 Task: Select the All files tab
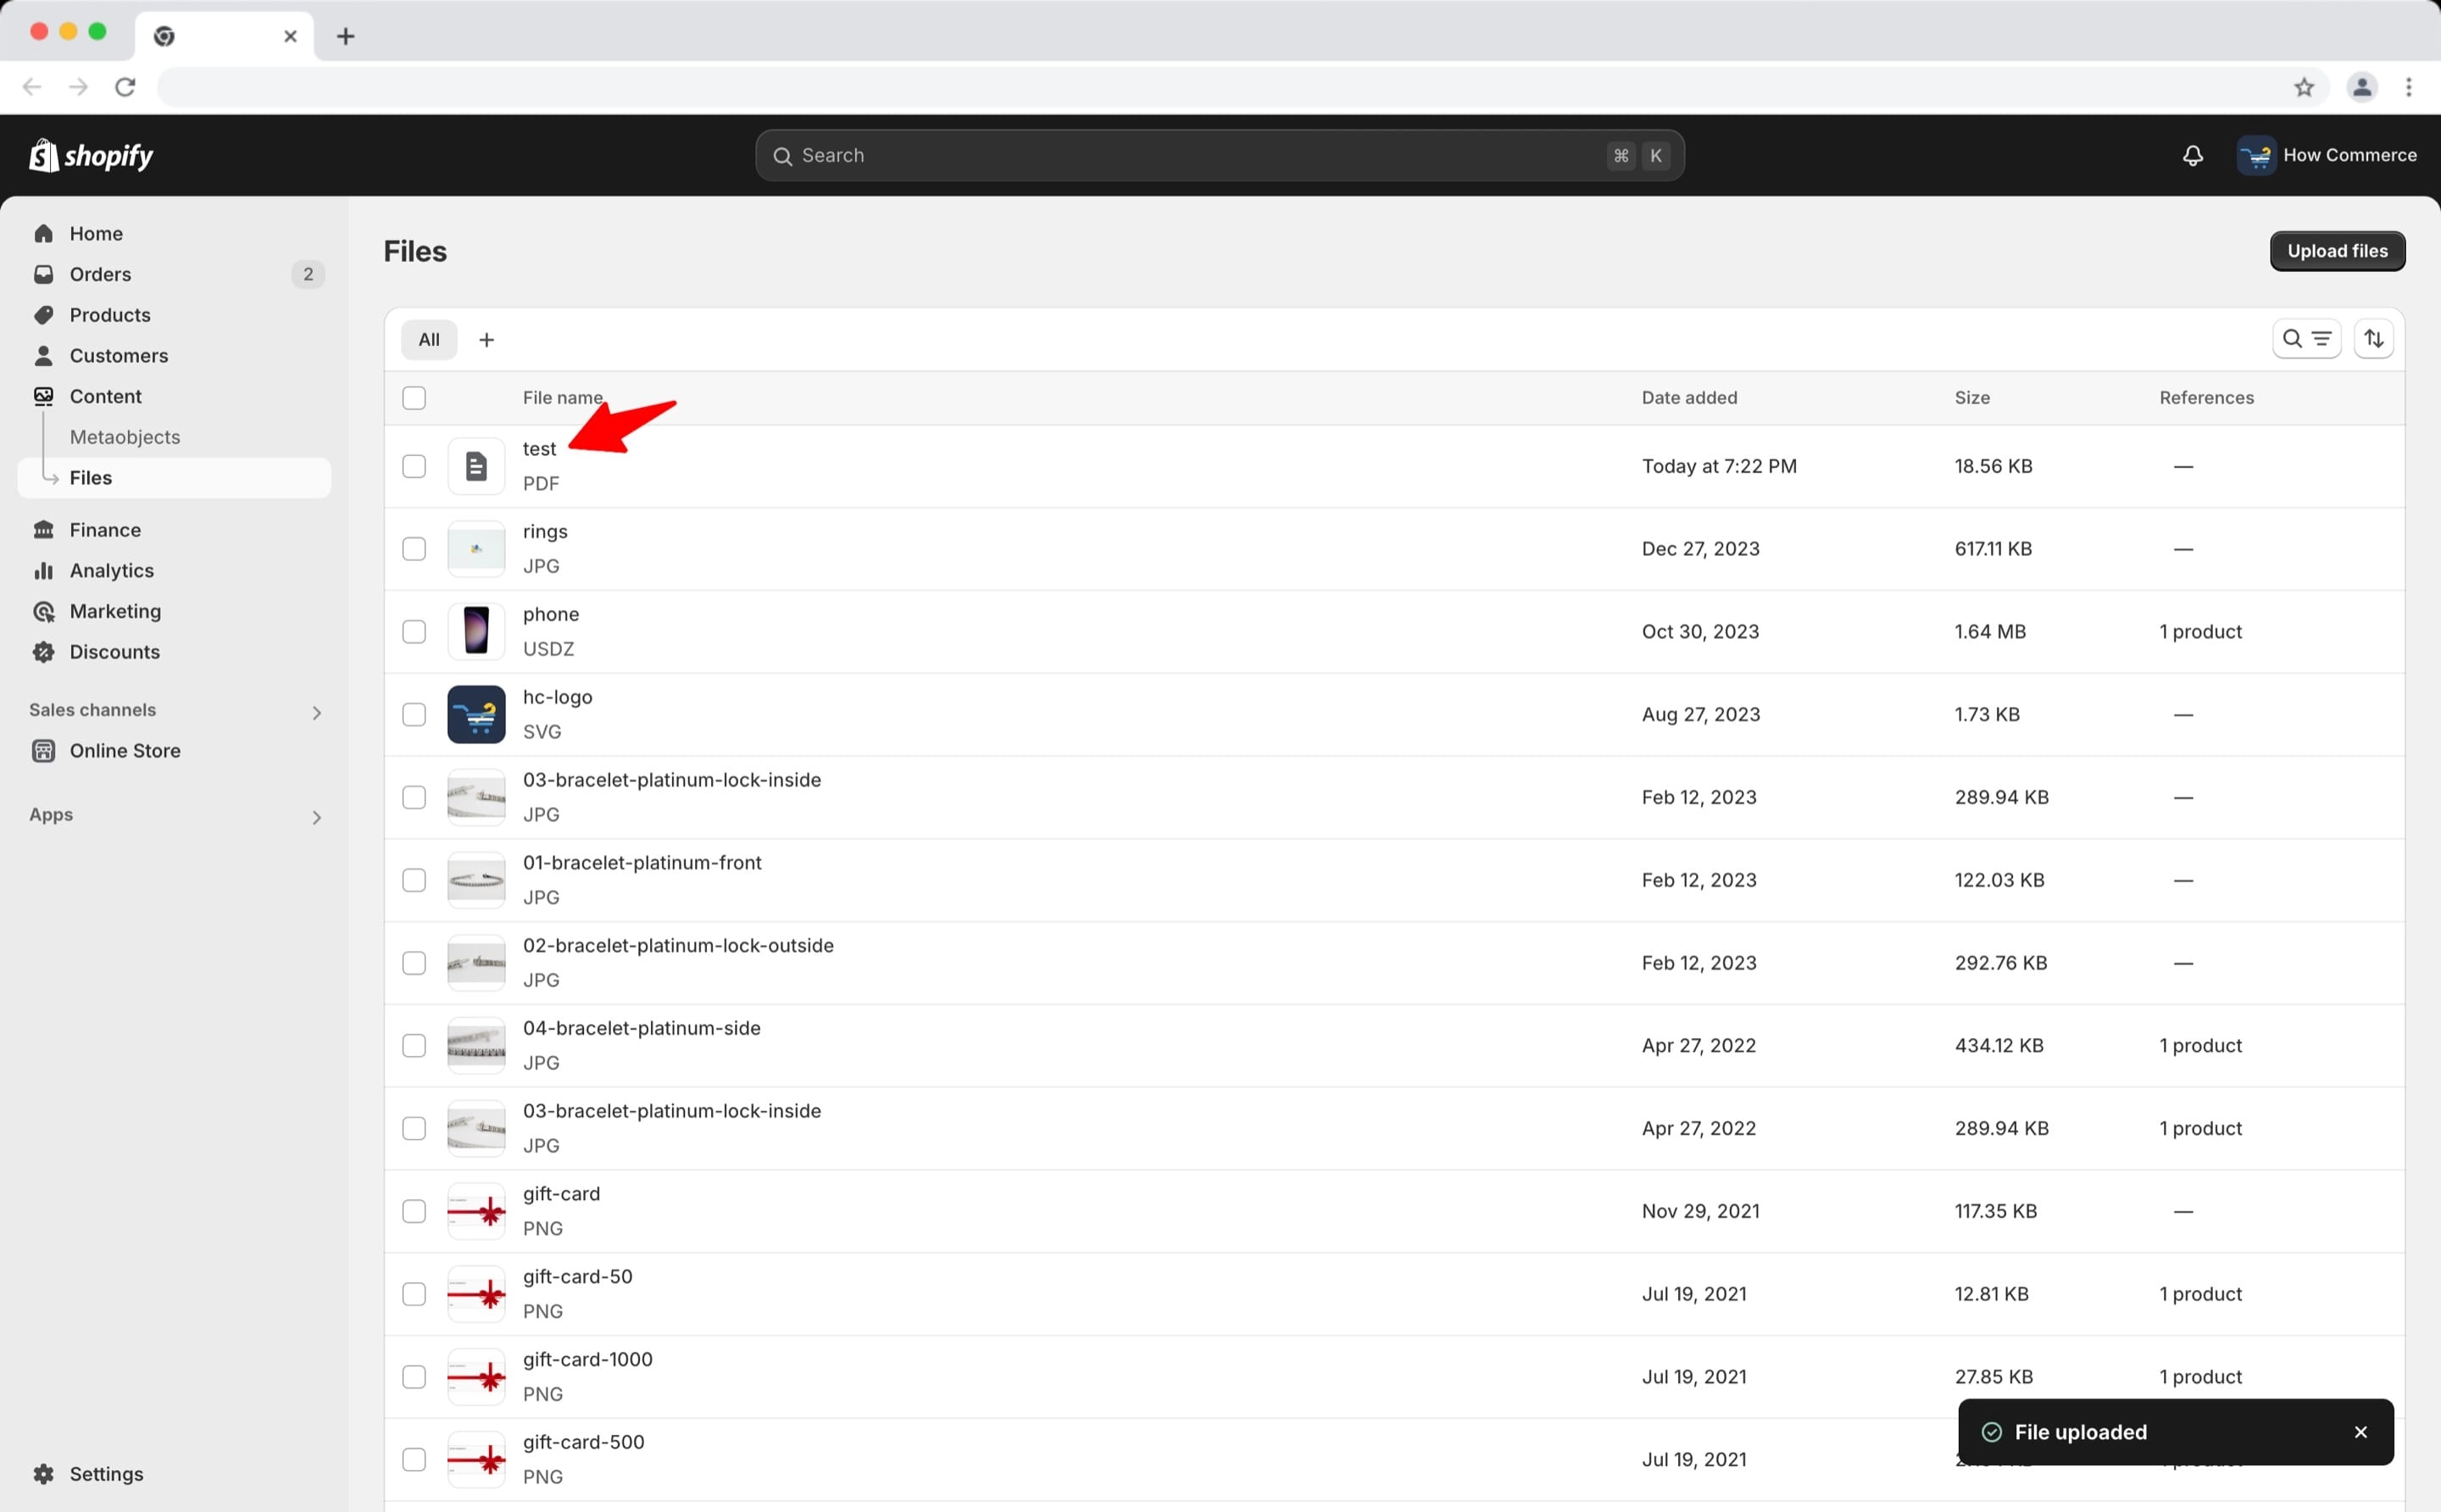click(429, 340)
